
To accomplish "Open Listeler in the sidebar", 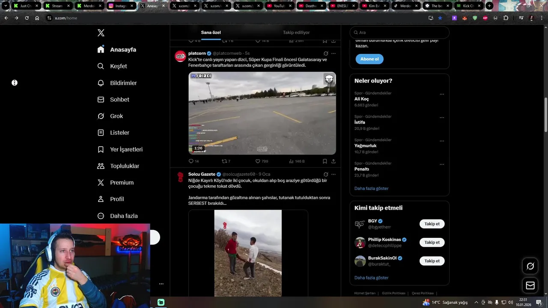I will pyautogui.click(x=113, y=133).
